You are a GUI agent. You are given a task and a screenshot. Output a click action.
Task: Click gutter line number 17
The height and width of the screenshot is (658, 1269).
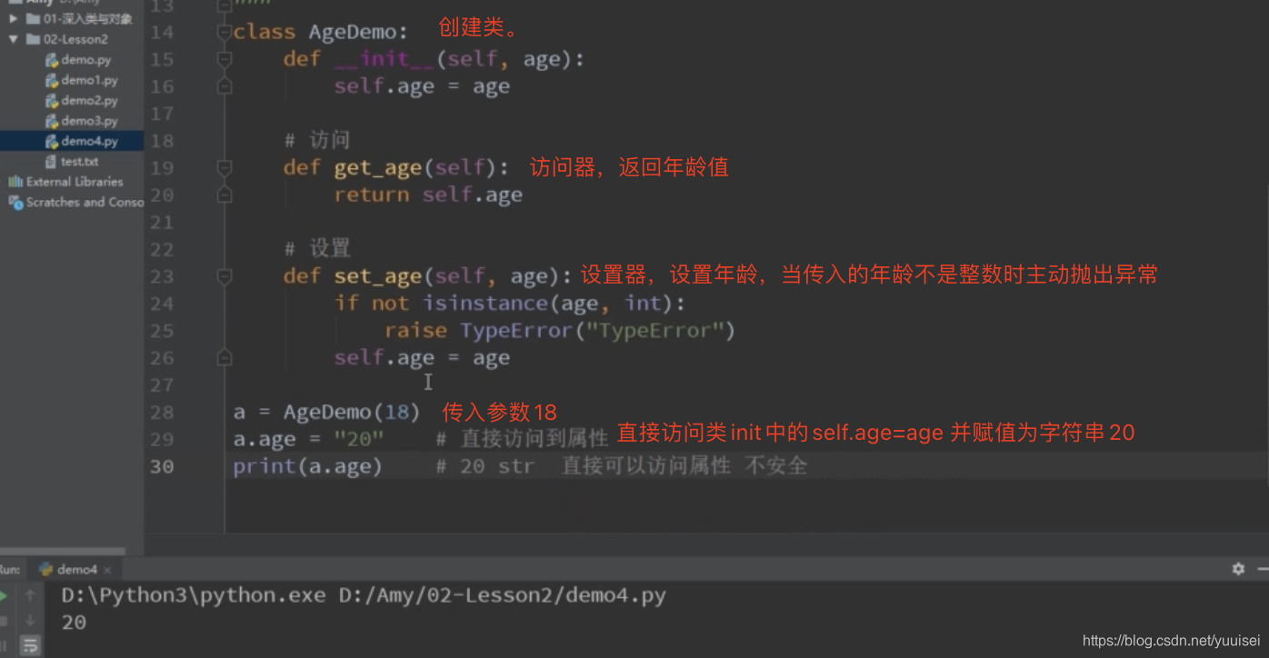point(162,114)
